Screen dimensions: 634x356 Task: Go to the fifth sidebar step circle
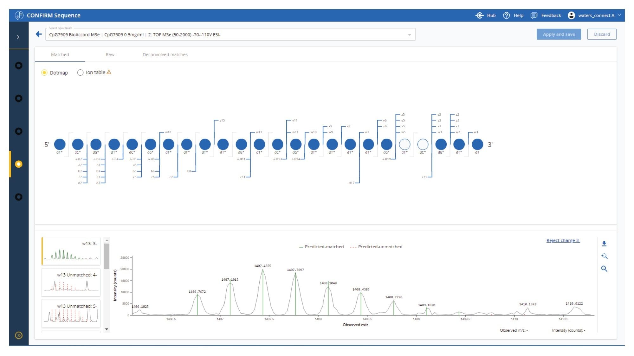(19, 197)
